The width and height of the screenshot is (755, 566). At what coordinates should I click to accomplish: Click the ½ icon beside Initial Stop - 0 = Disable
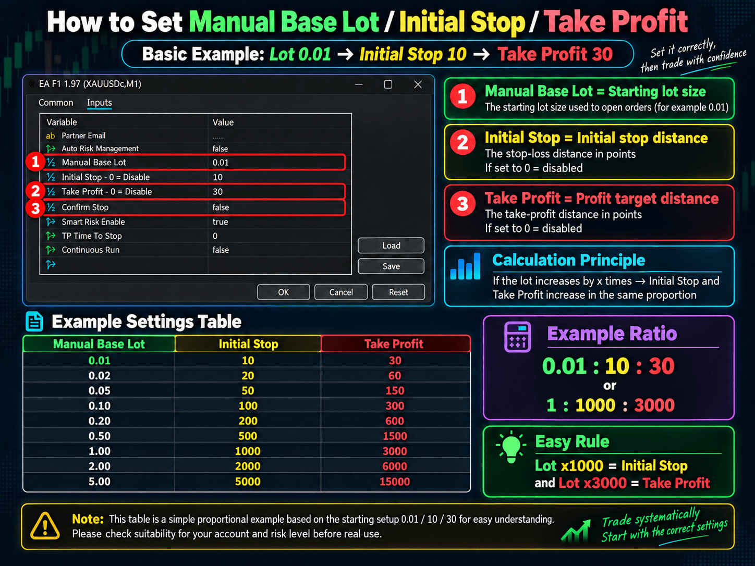(x=51, y=177)
